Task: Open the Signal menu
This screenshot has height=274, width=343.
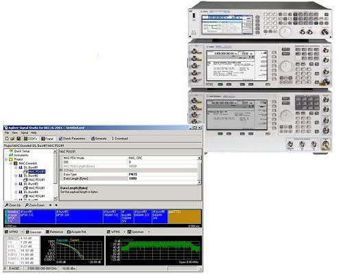Action: pos(24,133)
